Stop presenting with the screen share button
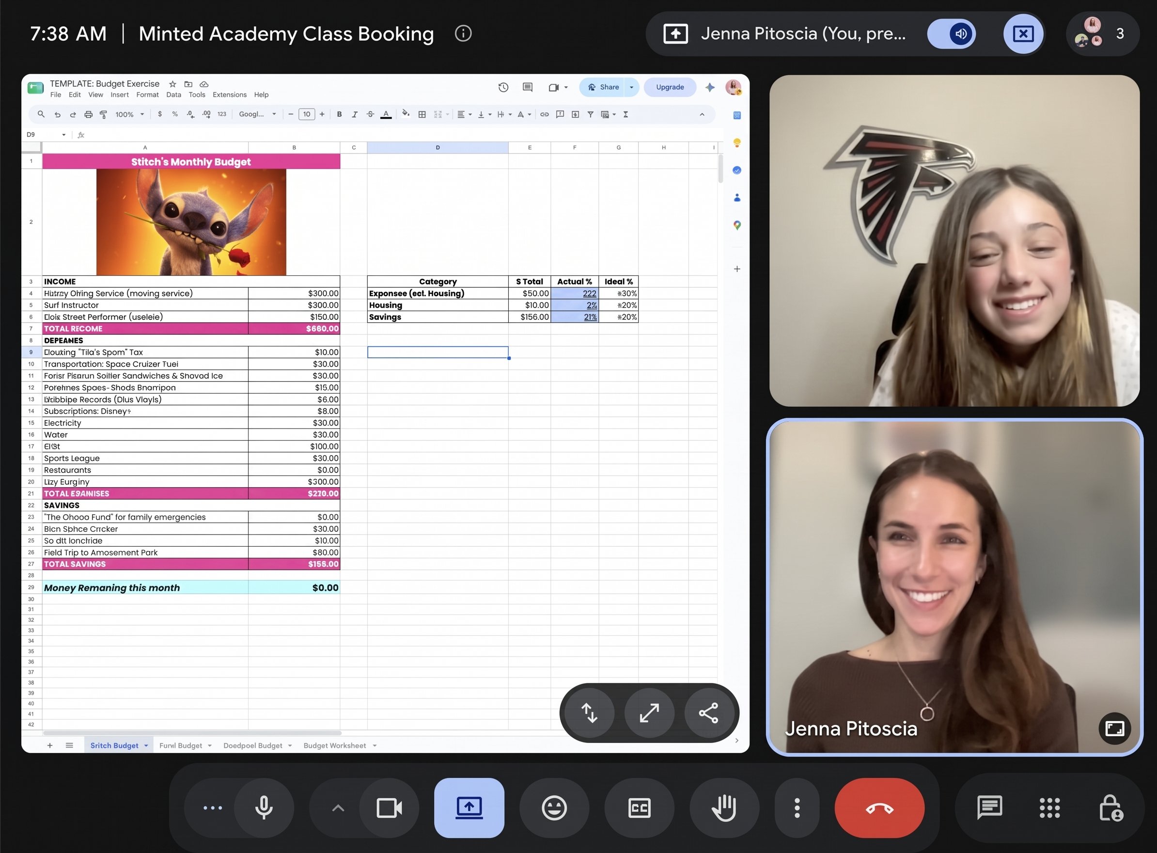Viewport: 1157px width, 853px height. pos(469,808)
